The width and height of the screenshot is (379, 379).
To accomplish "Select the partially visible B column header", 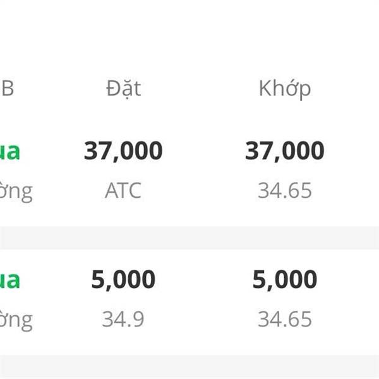I will click(7, 88).
